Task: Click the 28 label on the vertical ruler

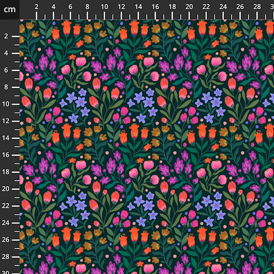Action: (5, 257)
